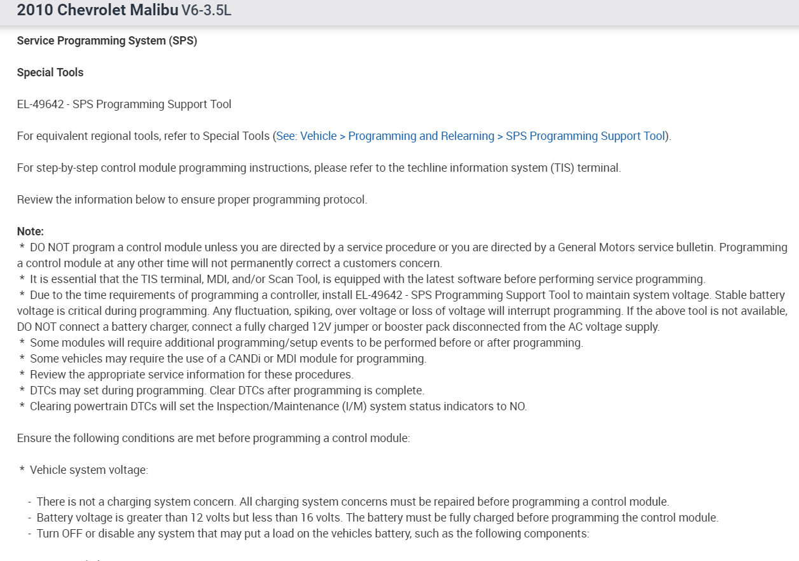Click the 'Review the appropriate service information' bullet
The image size is (799, 561).
pos(191,375)
